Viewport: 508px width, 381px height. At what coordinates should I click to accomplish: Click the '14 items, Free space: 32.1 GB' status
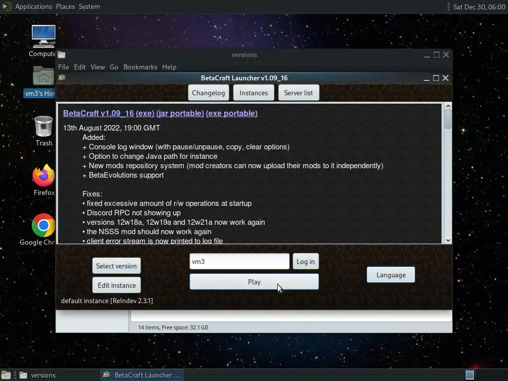coord(173,327)
